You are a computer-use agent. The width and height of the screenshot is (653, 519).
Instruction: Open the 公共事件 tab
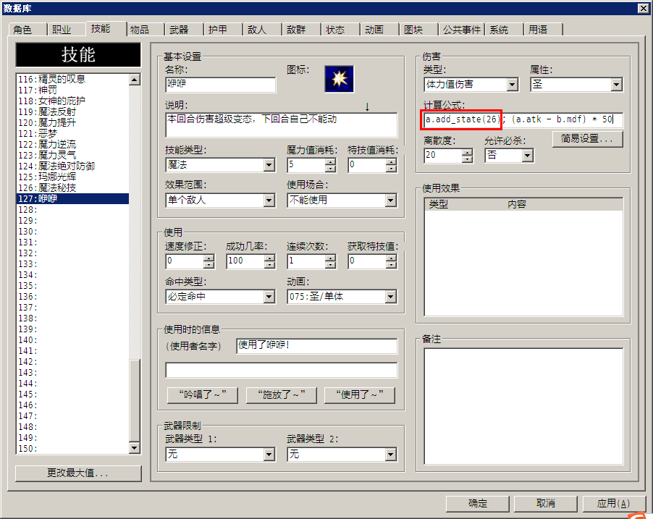click(x=461, y=30)
